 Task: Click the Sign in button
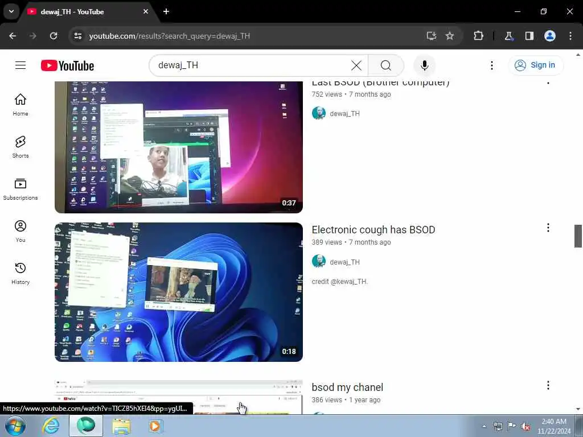(536, 65)
